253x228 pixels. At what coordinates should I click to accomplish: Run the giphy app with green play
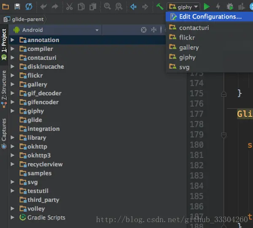tap(207, 7)
